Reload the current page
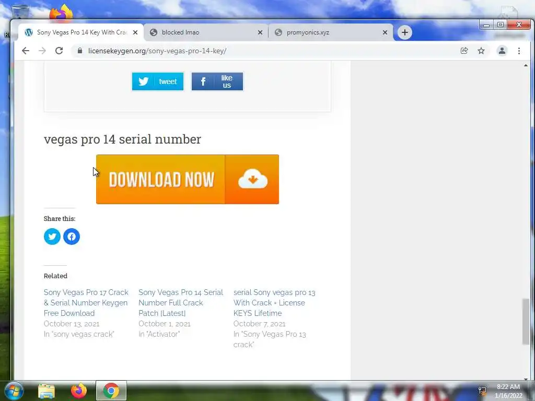This screenshot has height=401, width=535. click(59, 51)
